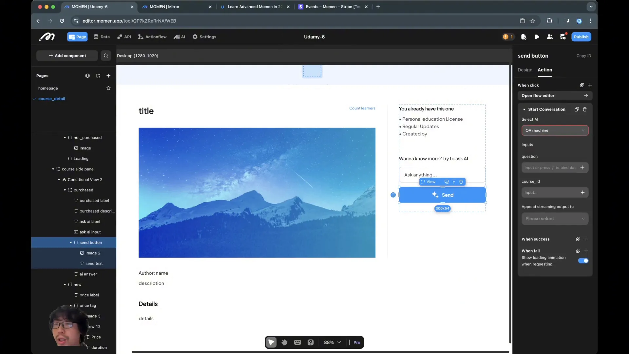Reload the browser page
This screenshot has width=629, height=354.
62,21
